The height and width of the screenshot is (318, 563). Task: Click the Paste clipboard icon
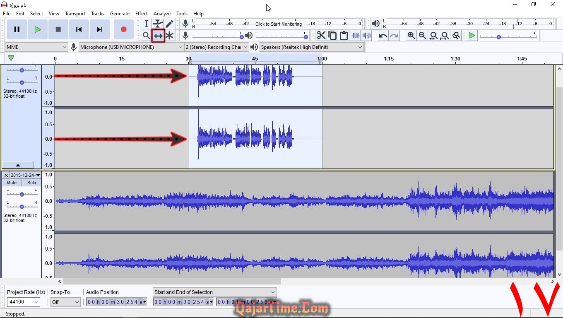click(344, 36)
